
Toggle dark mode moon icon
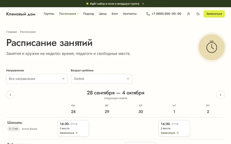[x=198, y=14]
